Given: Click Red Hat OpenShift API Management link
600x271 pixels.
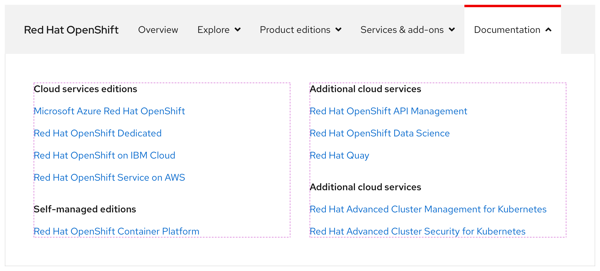Looking at the screenshot, I should click(388, 111).
